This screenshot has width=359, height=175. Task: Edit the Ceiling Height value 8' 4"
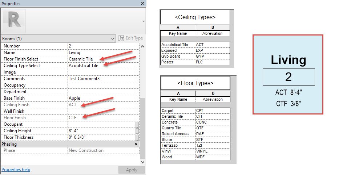[101, 131]
